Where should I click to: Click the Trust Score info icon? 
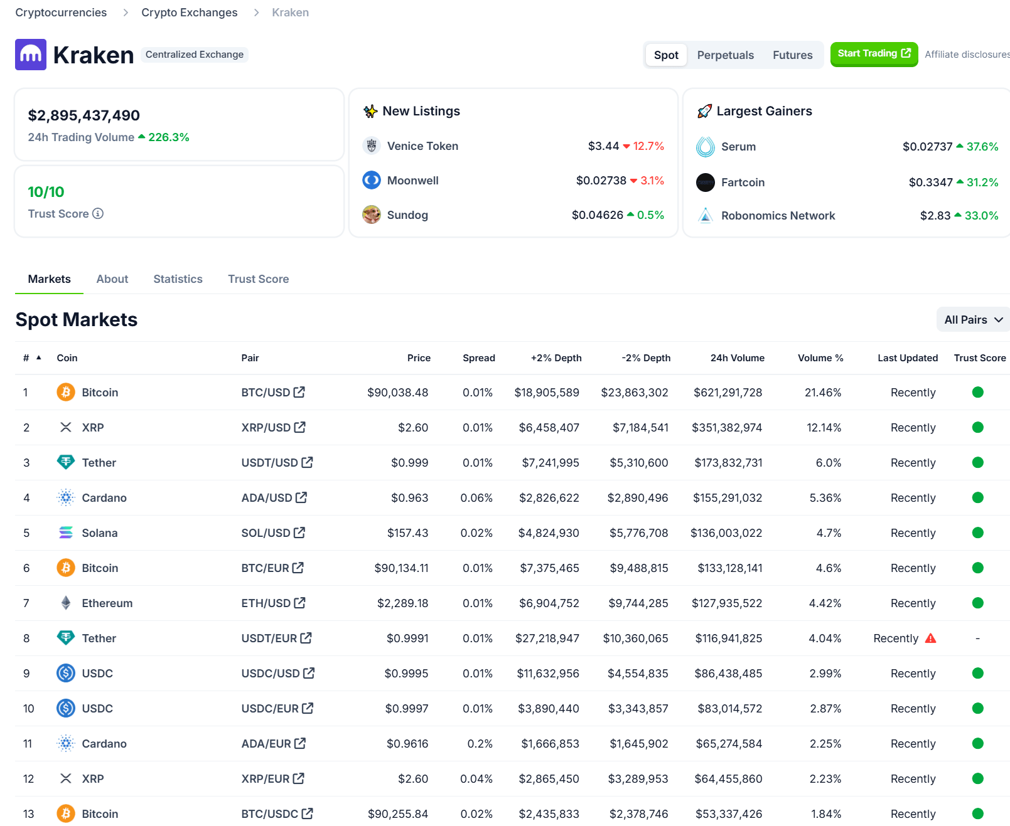pyautogui.click(x=98, y=213)
